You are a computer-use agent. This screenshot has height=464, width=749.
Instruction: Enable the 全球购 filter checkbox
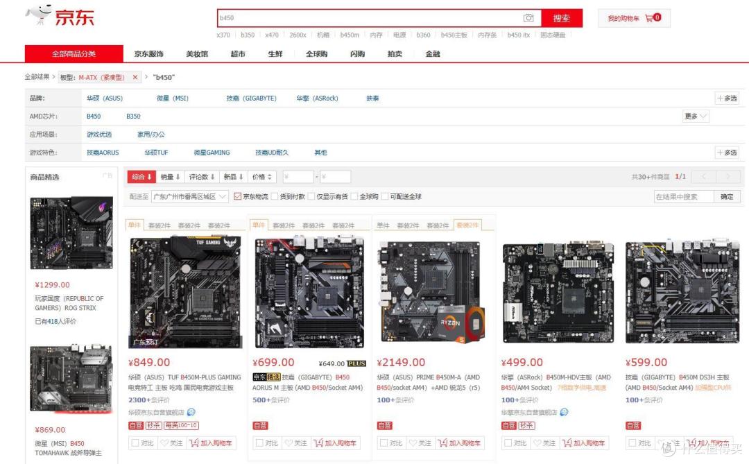pos(354,196)
